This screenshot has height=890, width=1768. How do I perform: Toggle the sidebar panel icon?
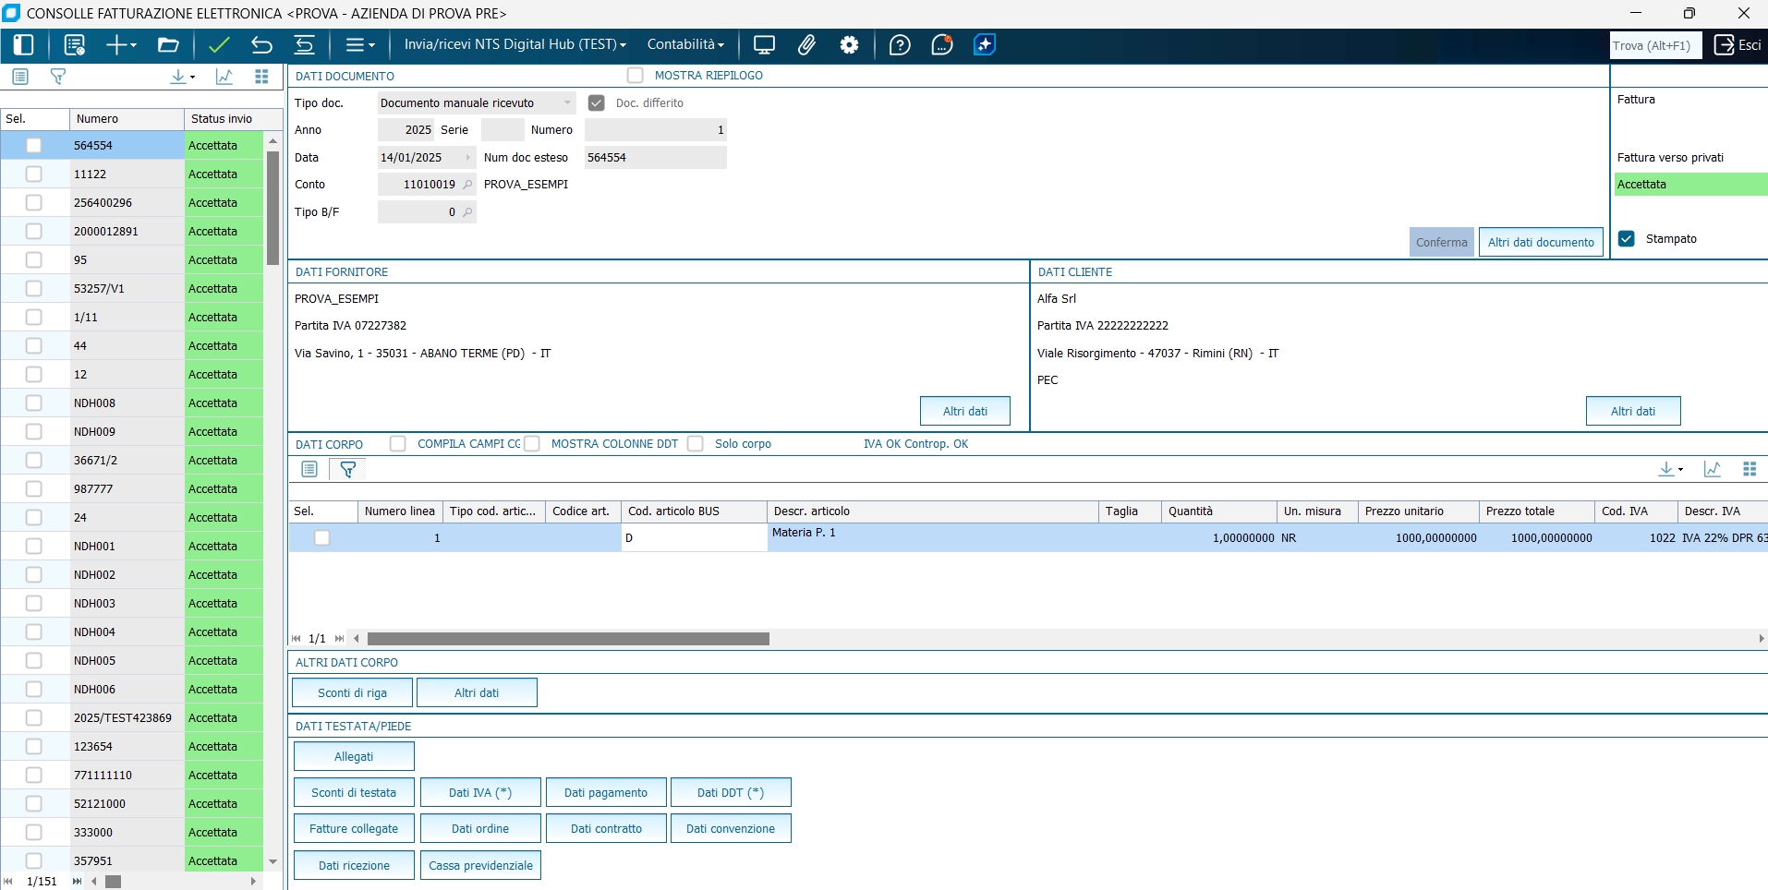tap(24, 45)
